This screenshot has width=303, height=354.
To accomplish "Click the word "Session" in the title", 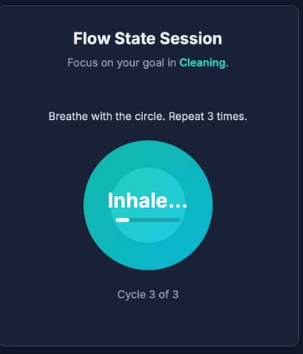I will point(191,38).
